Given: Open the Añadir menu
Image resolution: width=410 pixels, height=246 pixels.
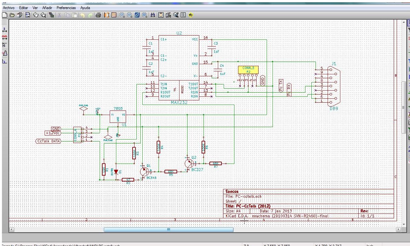Looking at the screenshot, I should click(48, 7).
